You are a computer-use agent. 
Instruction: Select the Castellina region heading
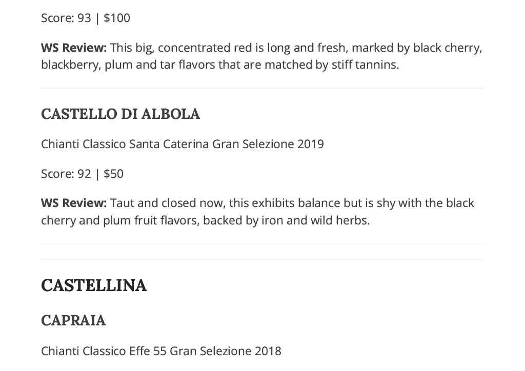[x=94, y=285]
